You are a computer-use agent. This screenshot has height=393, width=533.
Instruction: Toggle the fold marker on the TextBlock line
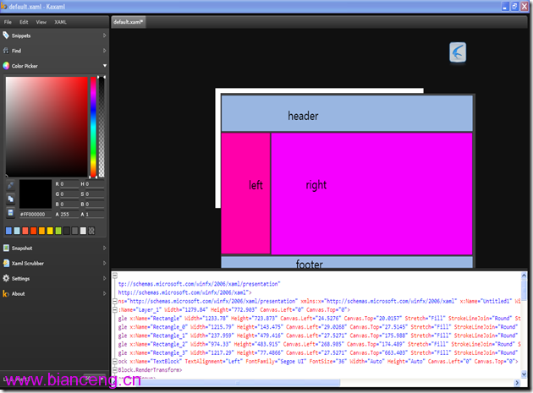click(115, 362)
